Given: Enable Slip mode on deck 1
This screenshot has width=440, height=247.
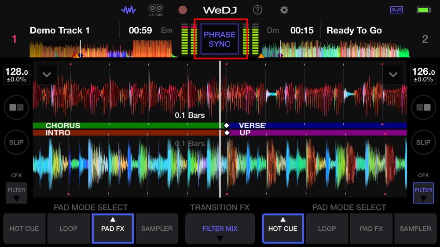Looking at the screenshot, I should [x=16, y=142].
